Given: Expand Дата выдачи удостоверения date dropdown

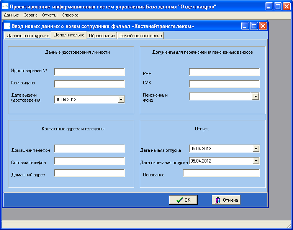Looking at the screenshot, I should click(121, 100).
